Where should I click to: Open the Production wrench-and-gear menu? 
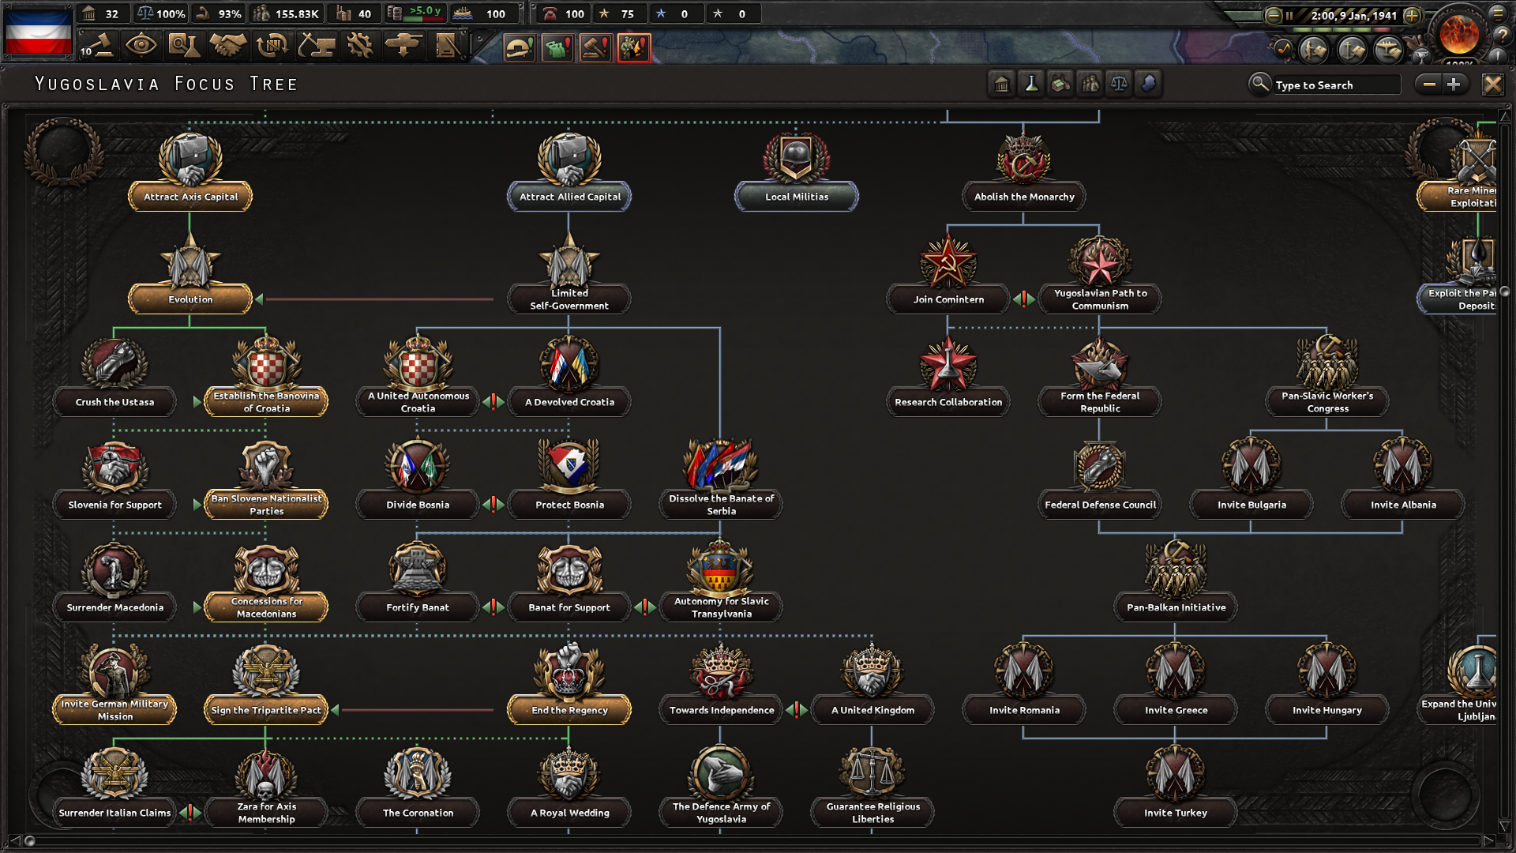(x=360, y=45)
